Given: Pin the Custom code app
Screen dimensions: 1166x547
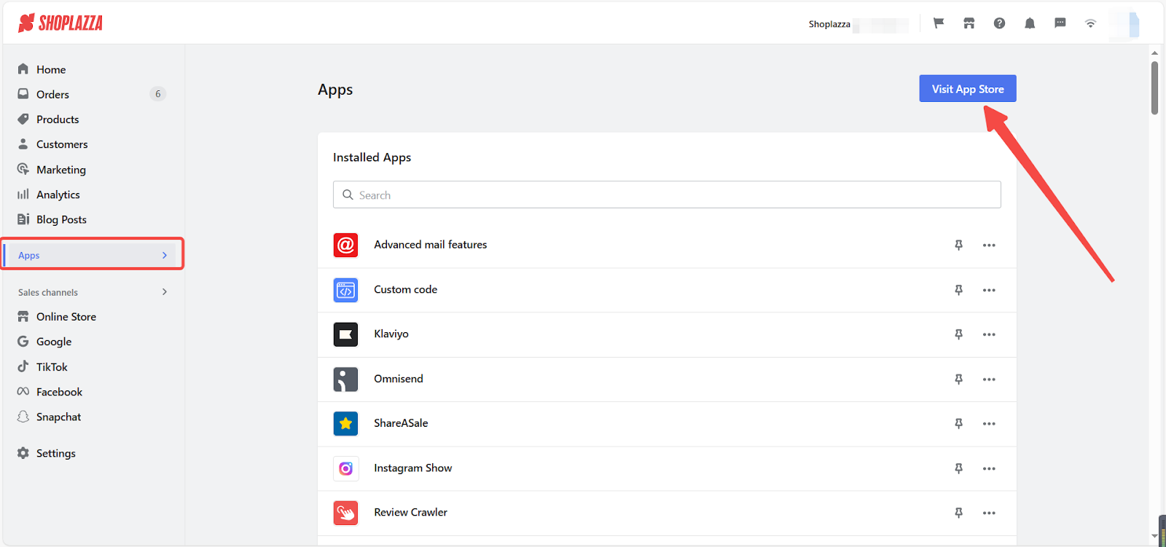Looking at the screenshot, I should [x=959, y=290].
